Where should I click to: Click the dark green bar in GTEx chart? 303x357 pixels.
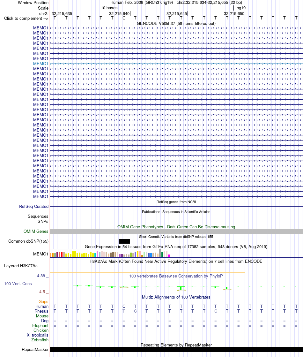point(162,254)
